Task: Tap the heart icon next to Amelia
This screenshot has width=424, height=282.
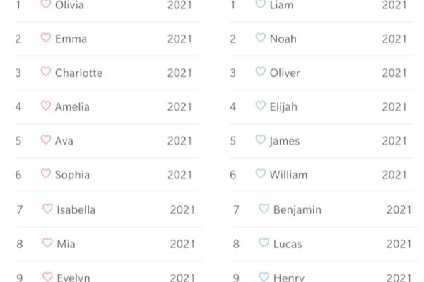Action: tap(46, 106)
